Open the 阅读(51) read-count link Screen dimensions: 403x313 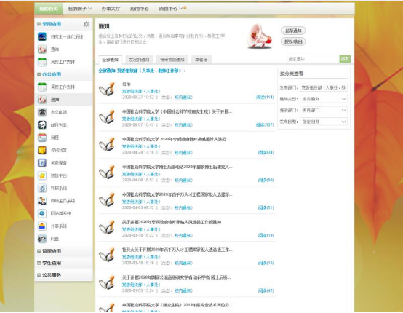(266, 207)
